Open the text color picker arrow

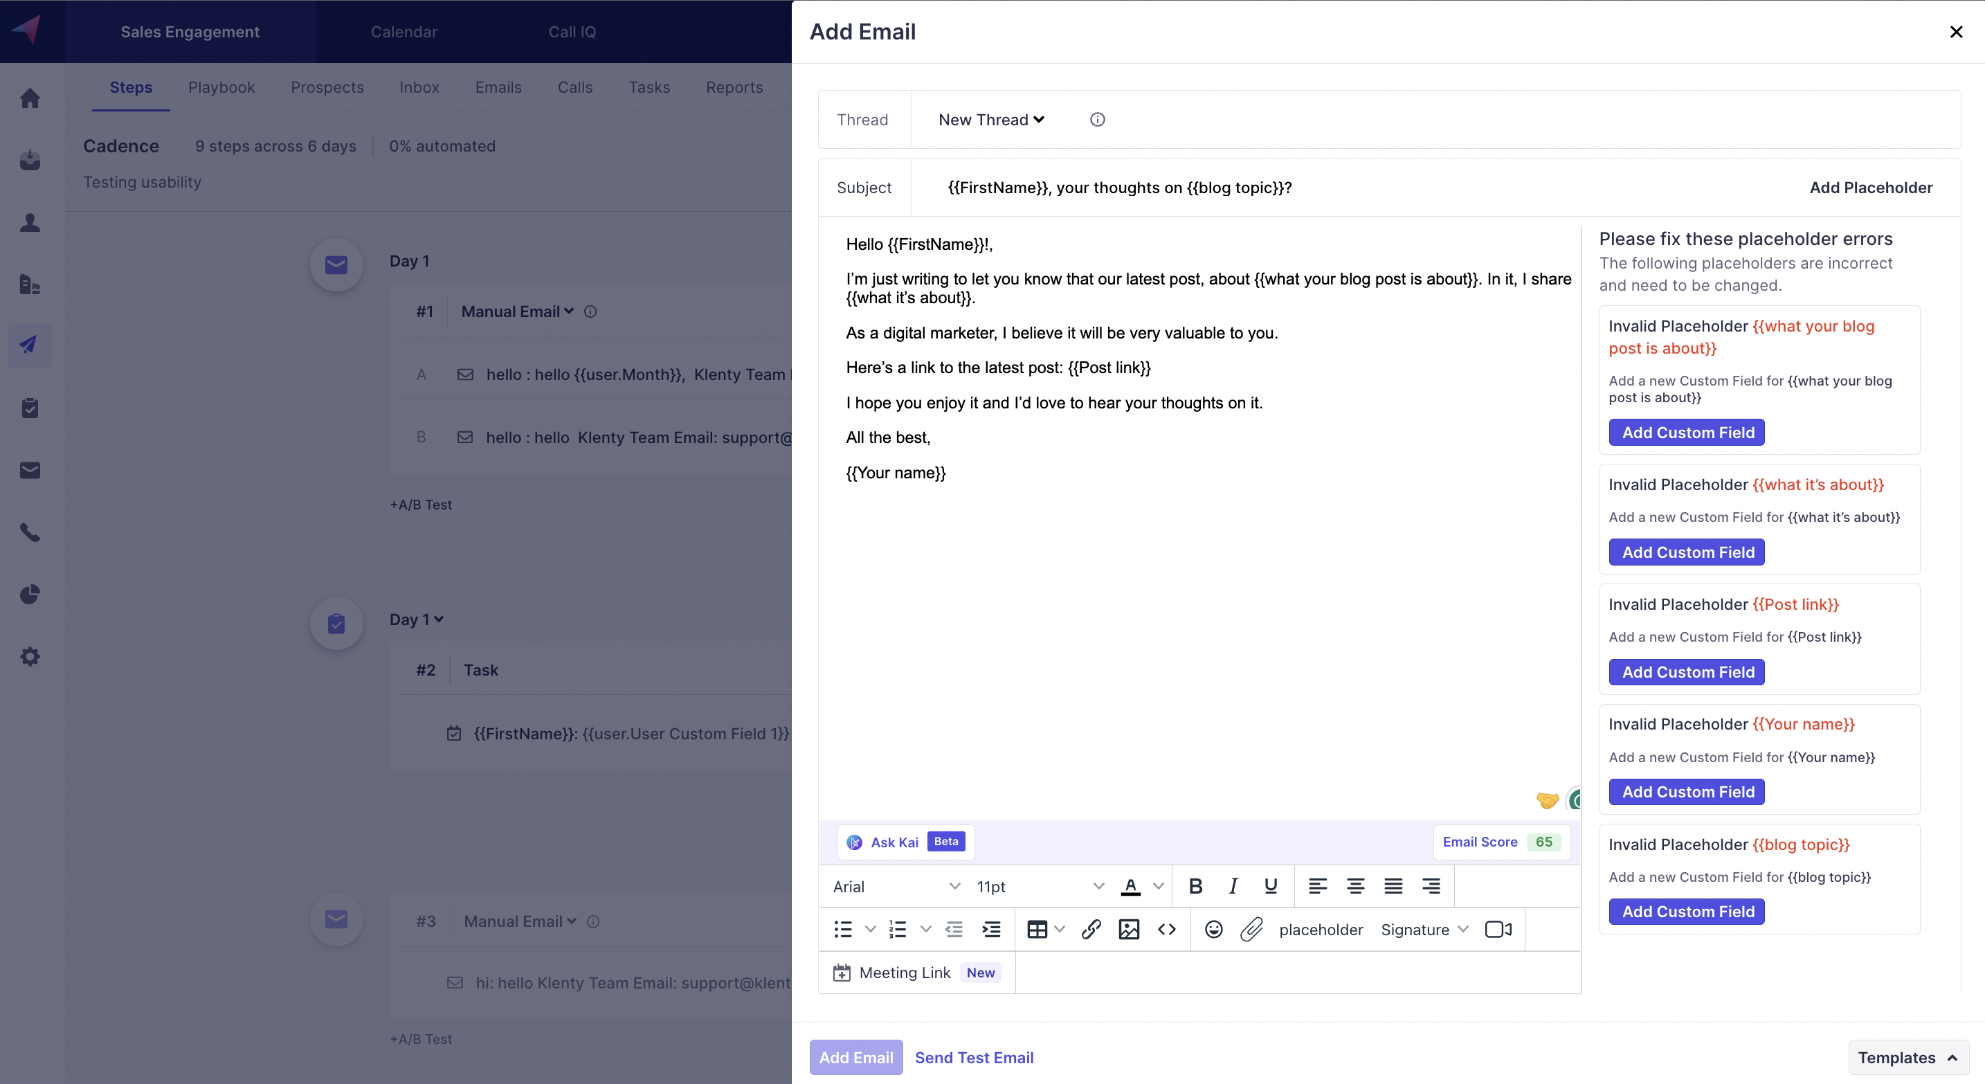pyautogui.click(x=1158, y=886)
